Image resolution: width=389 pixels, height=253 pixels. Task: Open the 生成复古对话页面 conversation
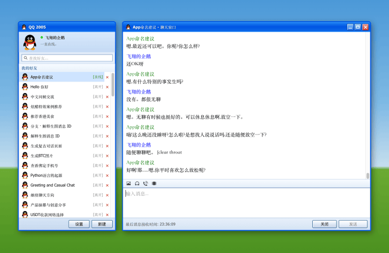(61, 146)
